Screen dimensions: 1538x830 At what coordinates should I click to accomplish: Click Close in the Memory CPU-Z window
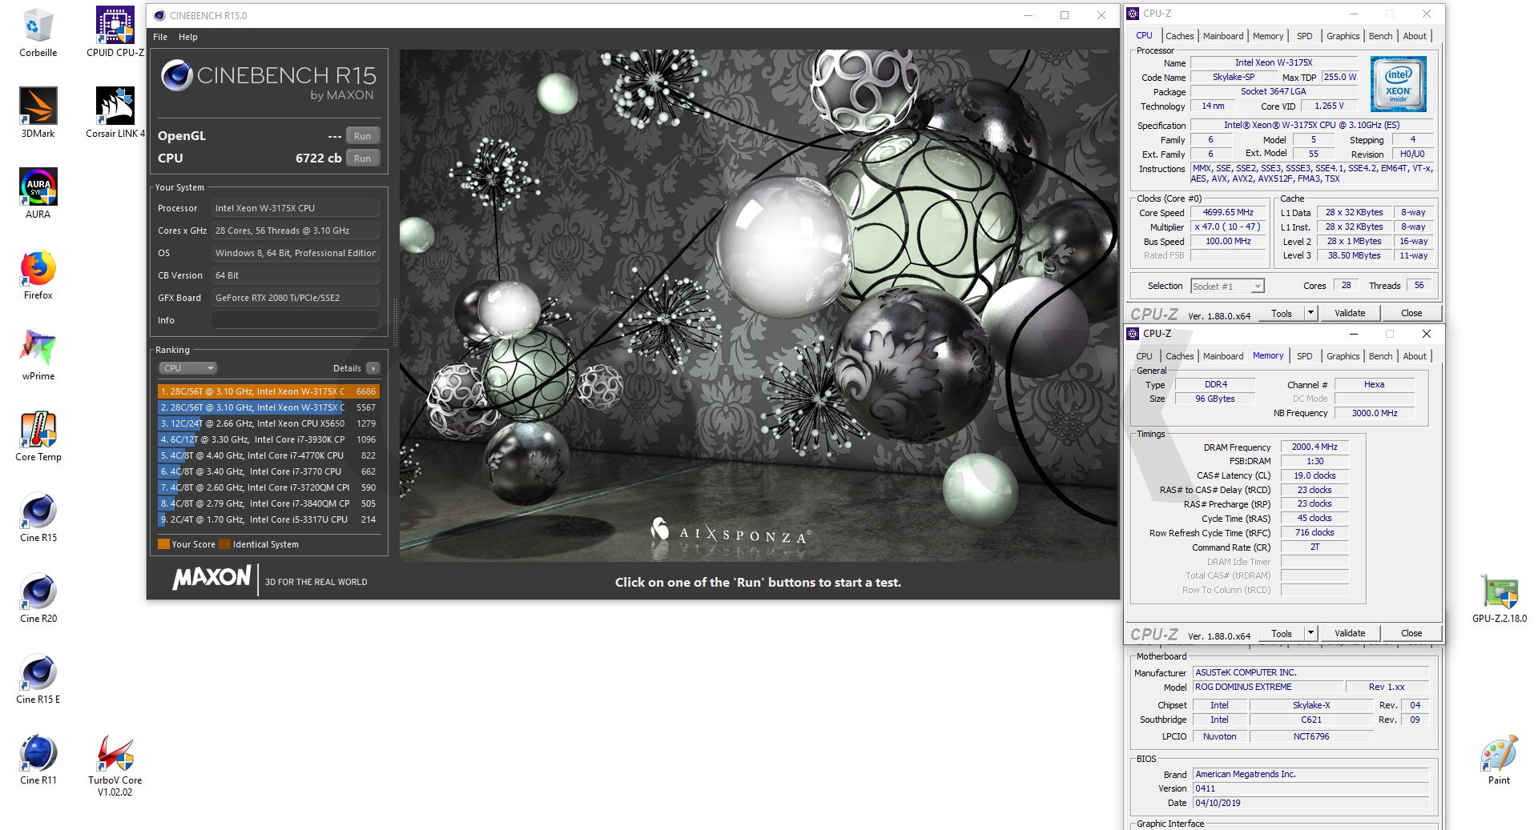[1411, 633]
